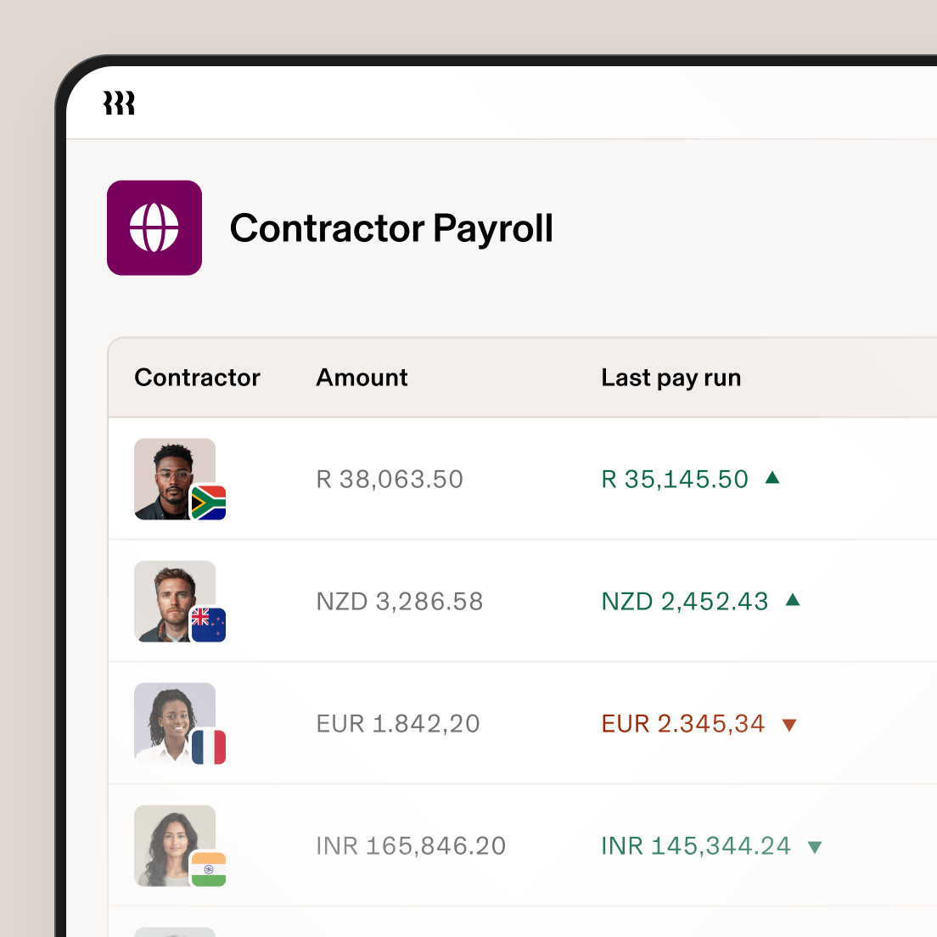
Task: Select the New Zealand contractor's table row
Action: (509, 600)
